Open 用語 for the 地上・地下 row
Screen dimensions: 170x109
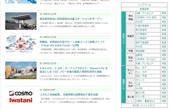tap(164, 68)
